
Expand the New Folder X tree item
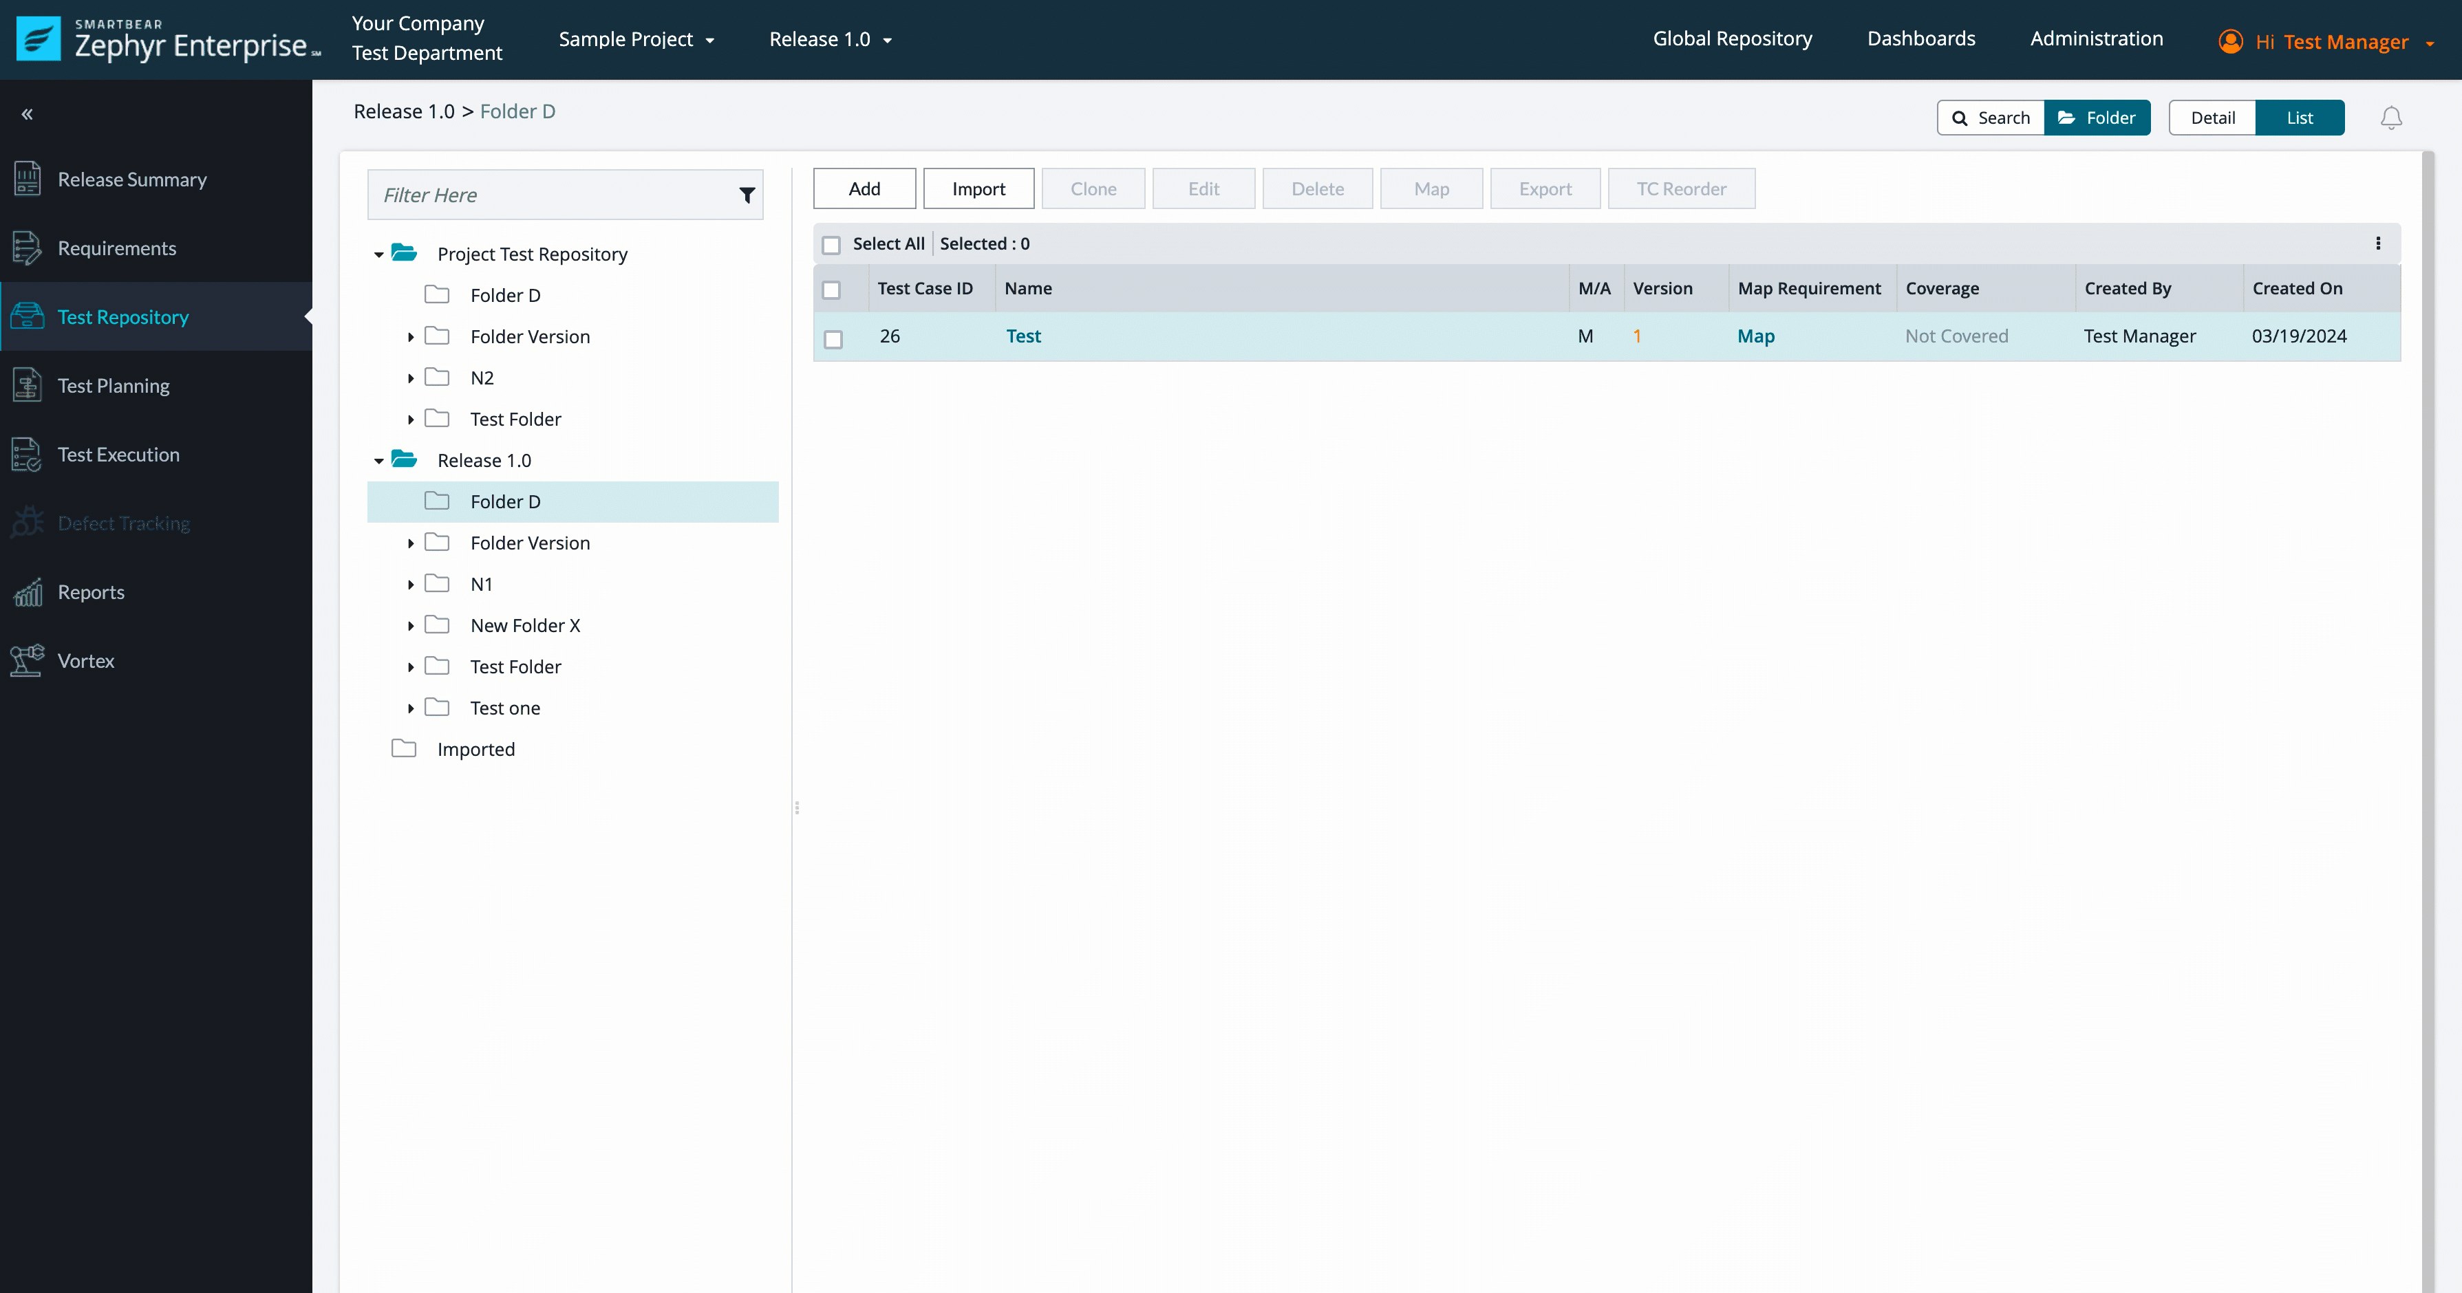coord(409,625)
